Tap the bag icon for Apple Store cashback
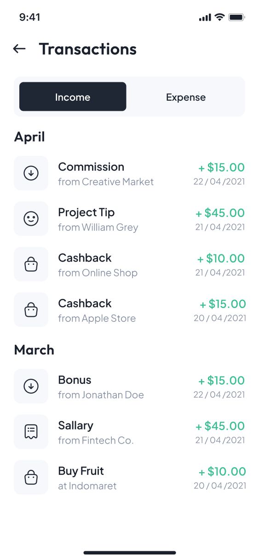Screen dimensions: 259x560 tap(31, 310)
